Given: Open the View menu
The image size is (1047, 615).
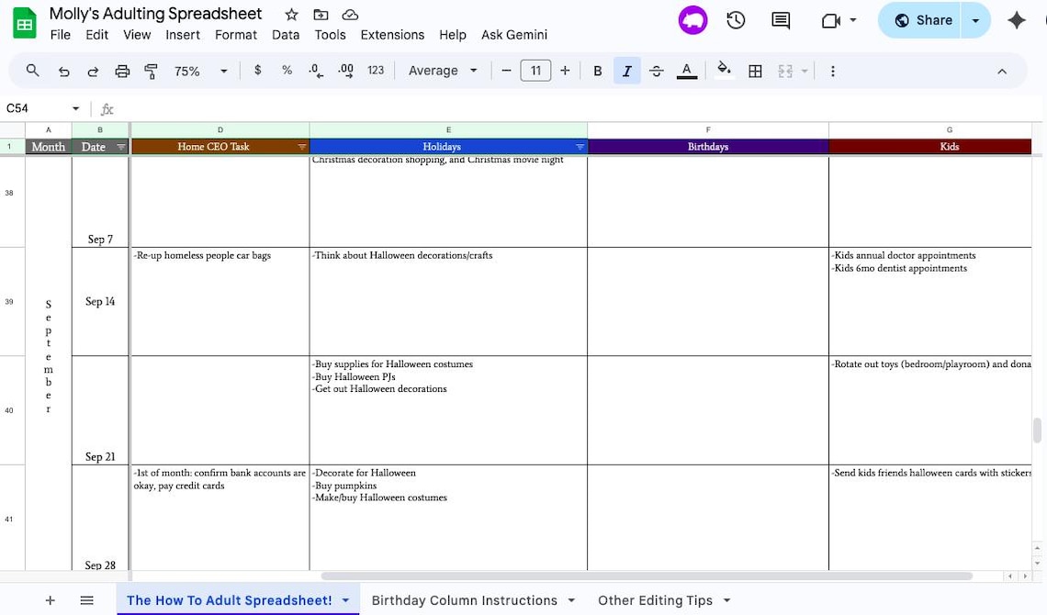Looking at the screenshot, I should pos(137,35).
